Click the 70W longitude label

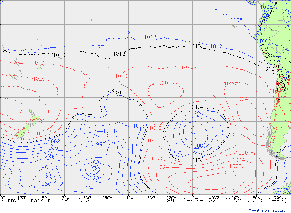tap(278, 198)
